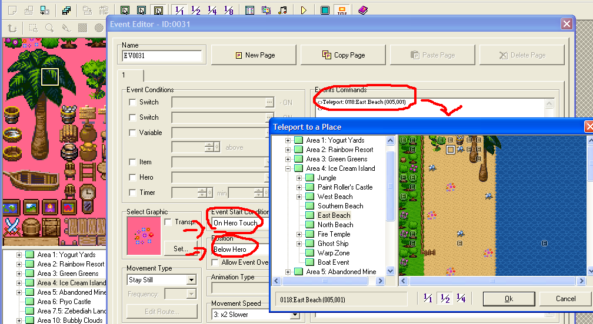This screenshot has height=324, width=593.
Task: Start test play with yellow arrow
Action: (x=304, y=11)
